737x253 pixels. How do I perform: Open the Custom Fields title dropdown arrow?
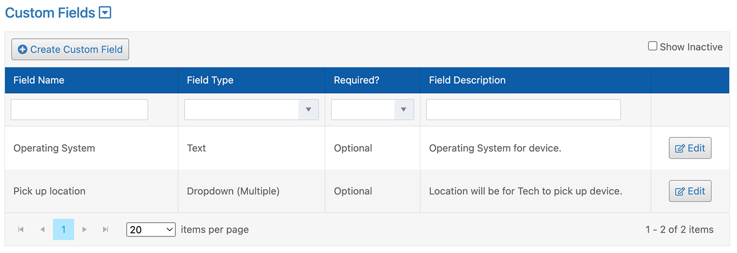(105, 13)
